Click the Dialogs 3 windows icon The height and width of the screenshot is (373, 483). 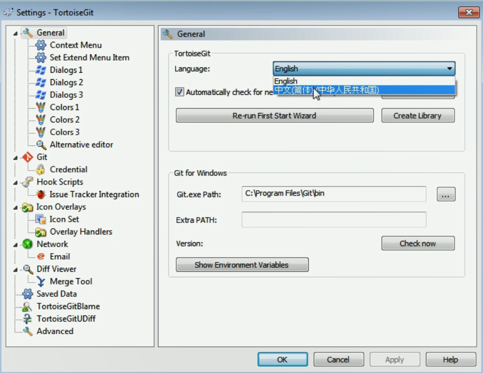point(41,95)
